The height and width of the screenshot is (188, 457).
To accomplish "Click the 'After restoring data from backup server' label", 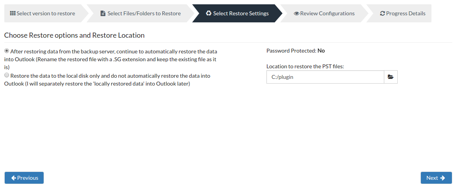I will click(111, 59).
